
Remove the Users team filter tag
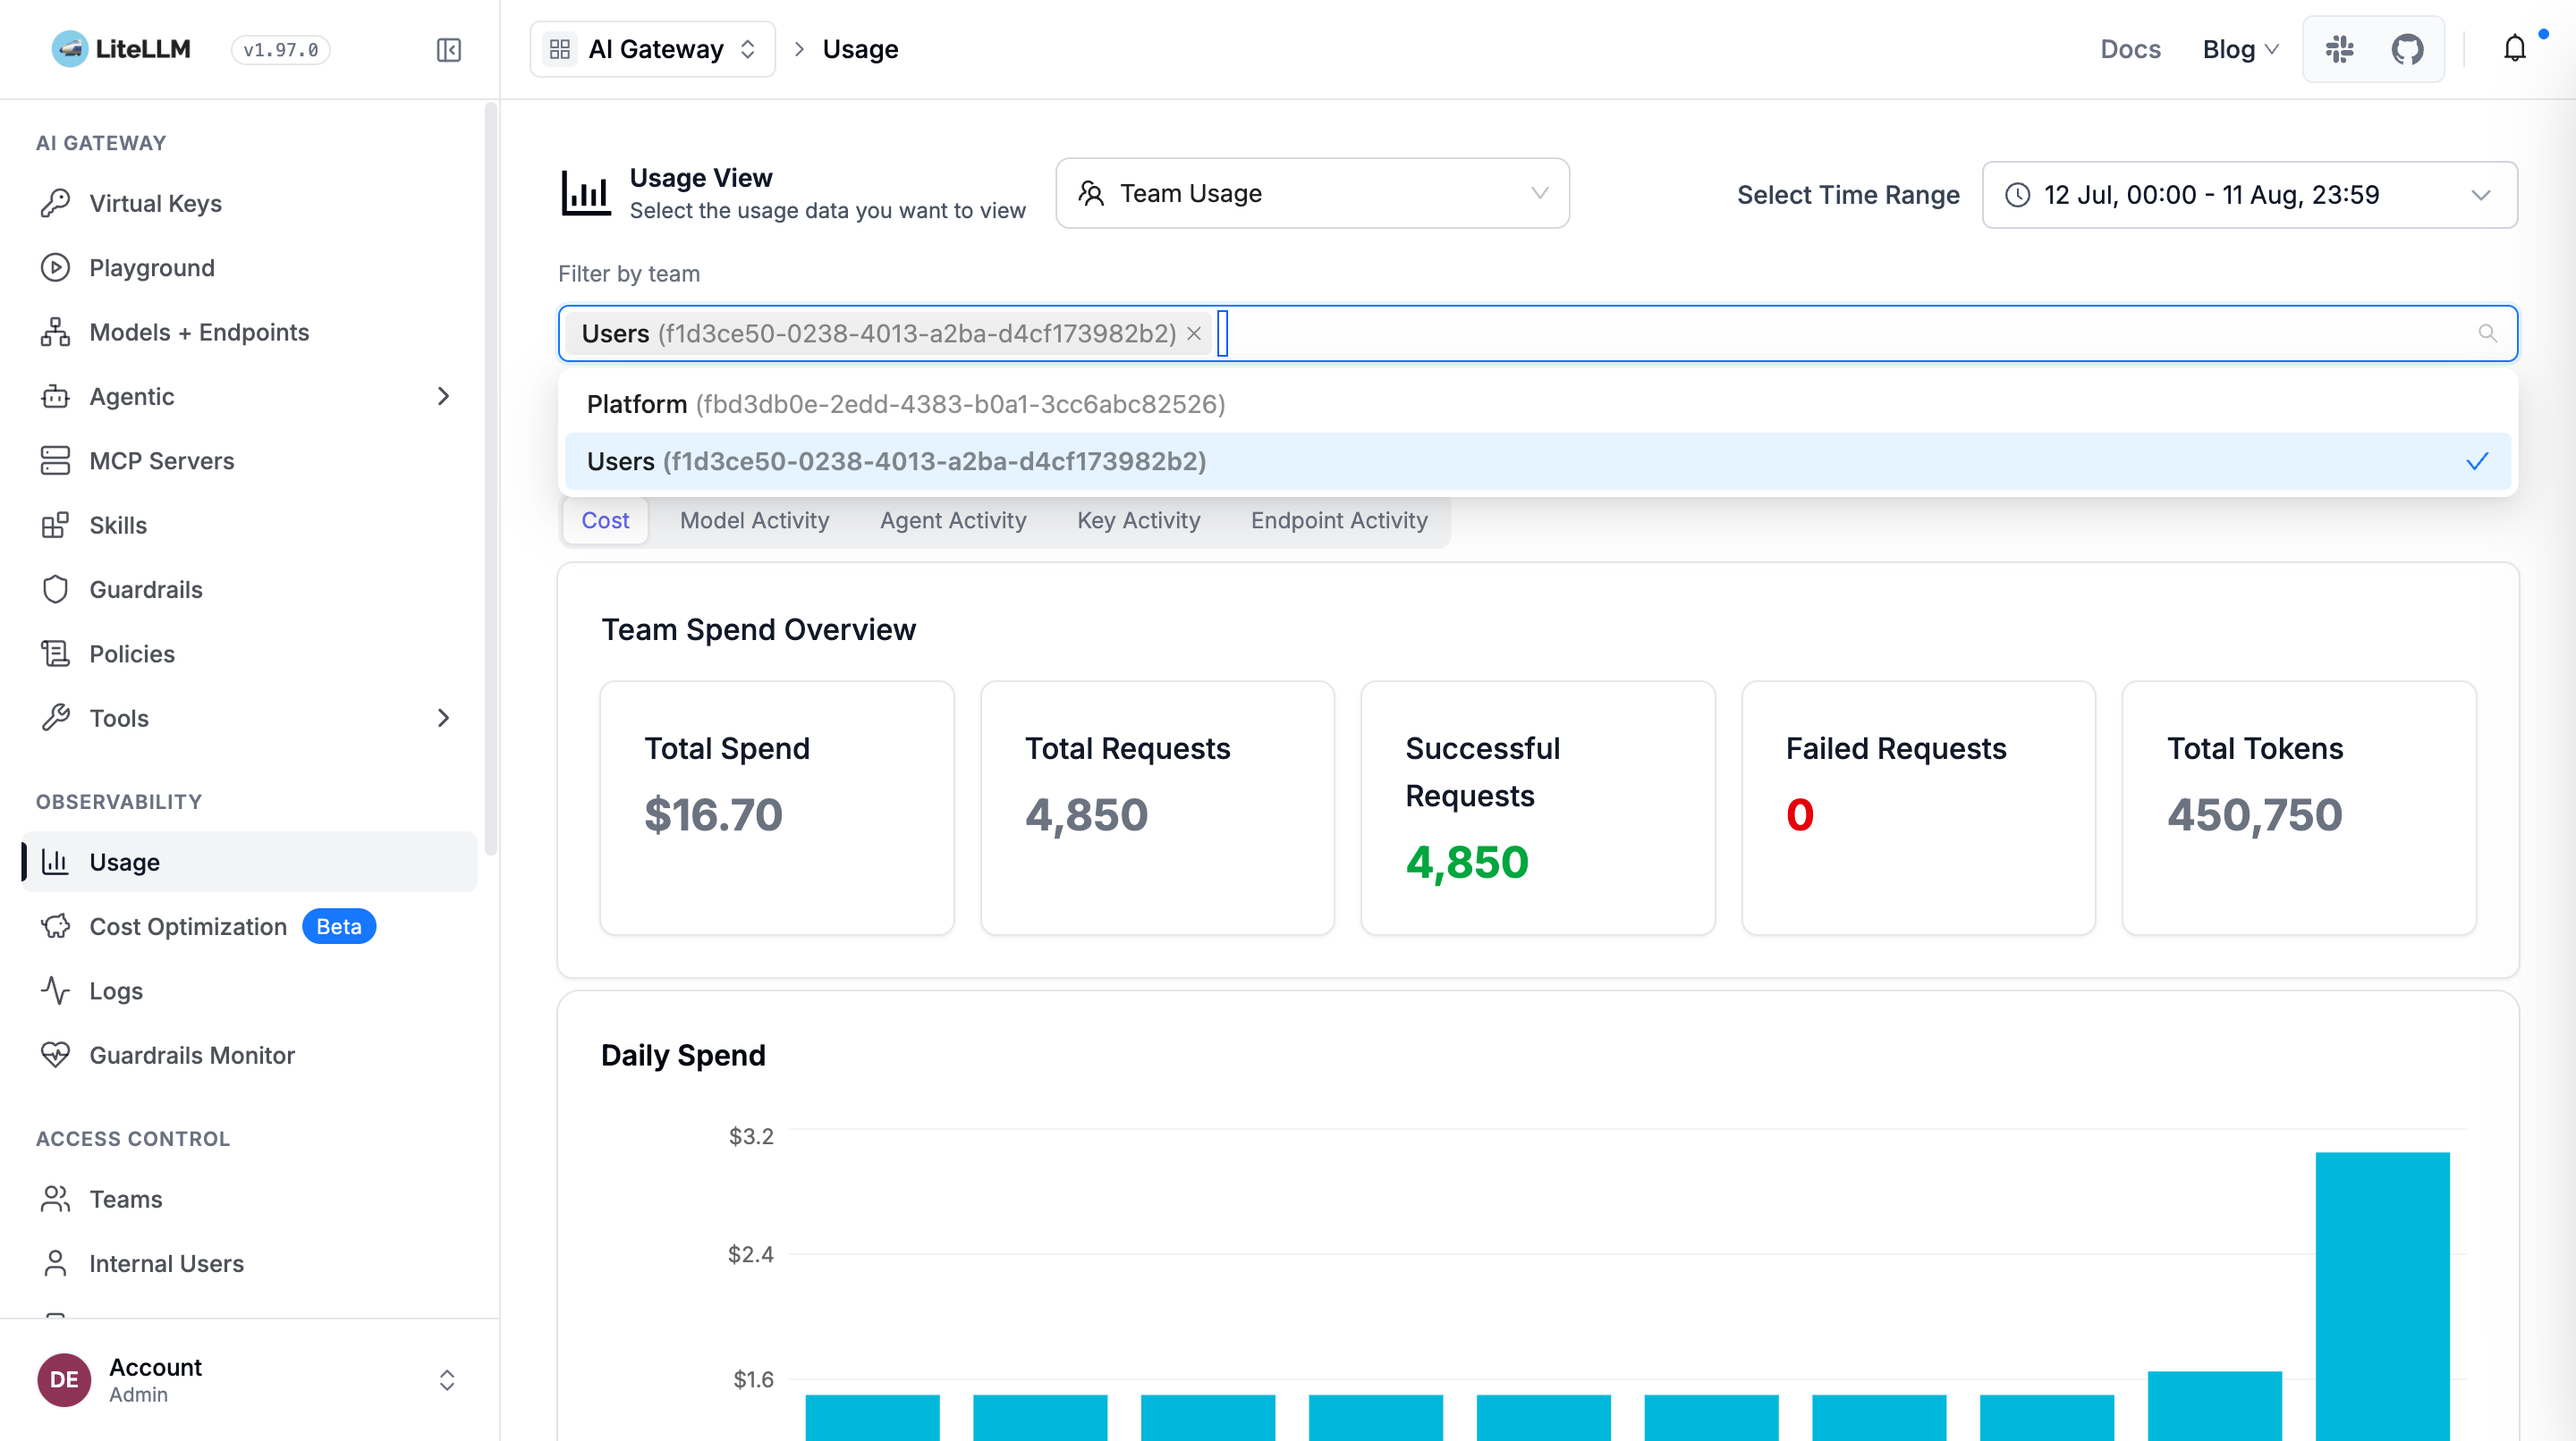[x=1194, y=333]
